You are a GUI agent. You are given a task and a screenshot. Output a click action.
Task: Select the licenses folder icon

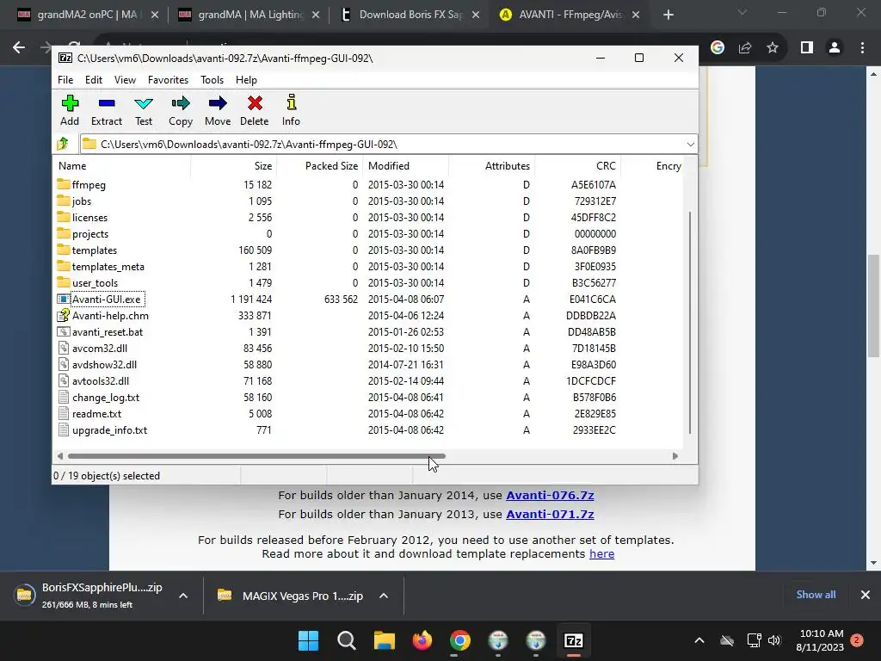pos(64,217)
